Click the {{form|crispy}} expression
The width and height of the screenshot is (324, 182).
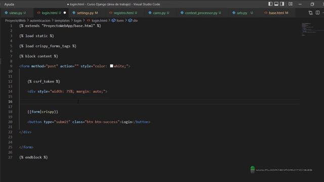point(43,112)
